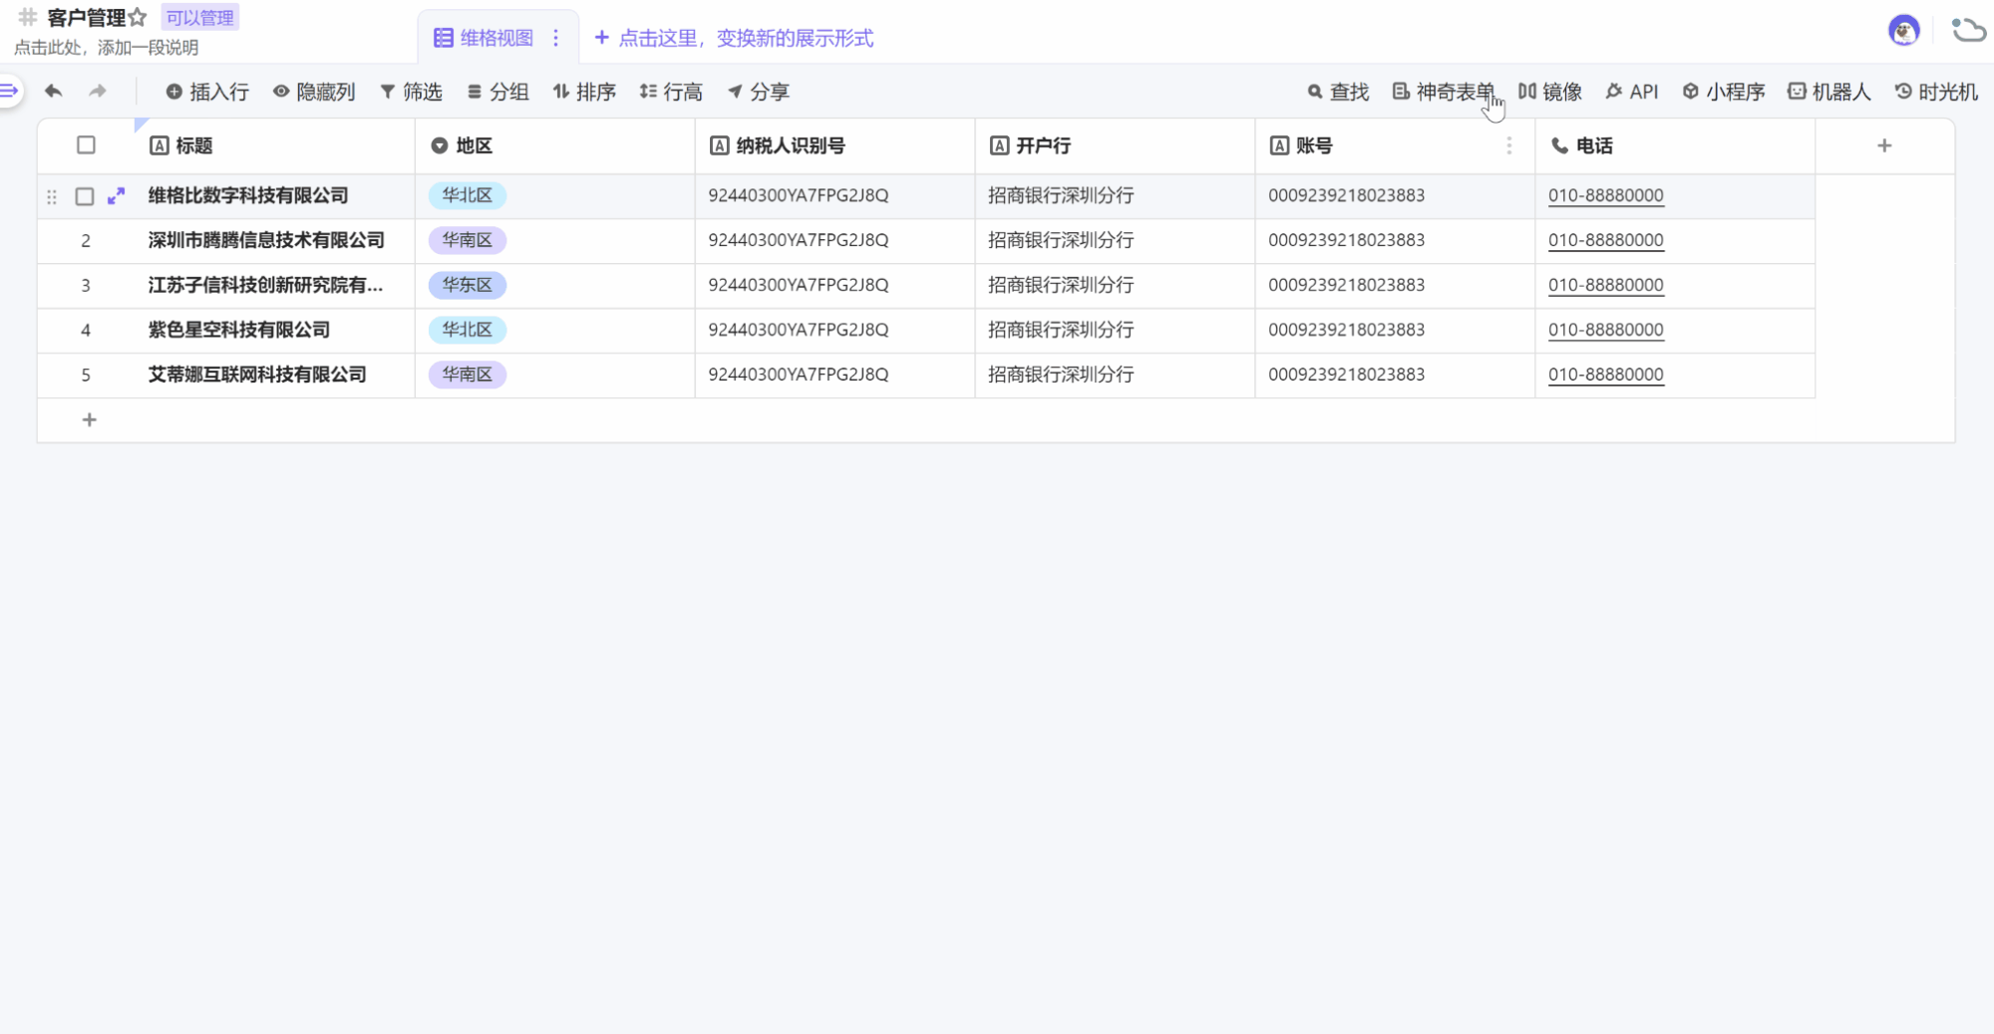Open the API panel
The width and height of the screenshot is (1994, 1034).
[1631, 92]
